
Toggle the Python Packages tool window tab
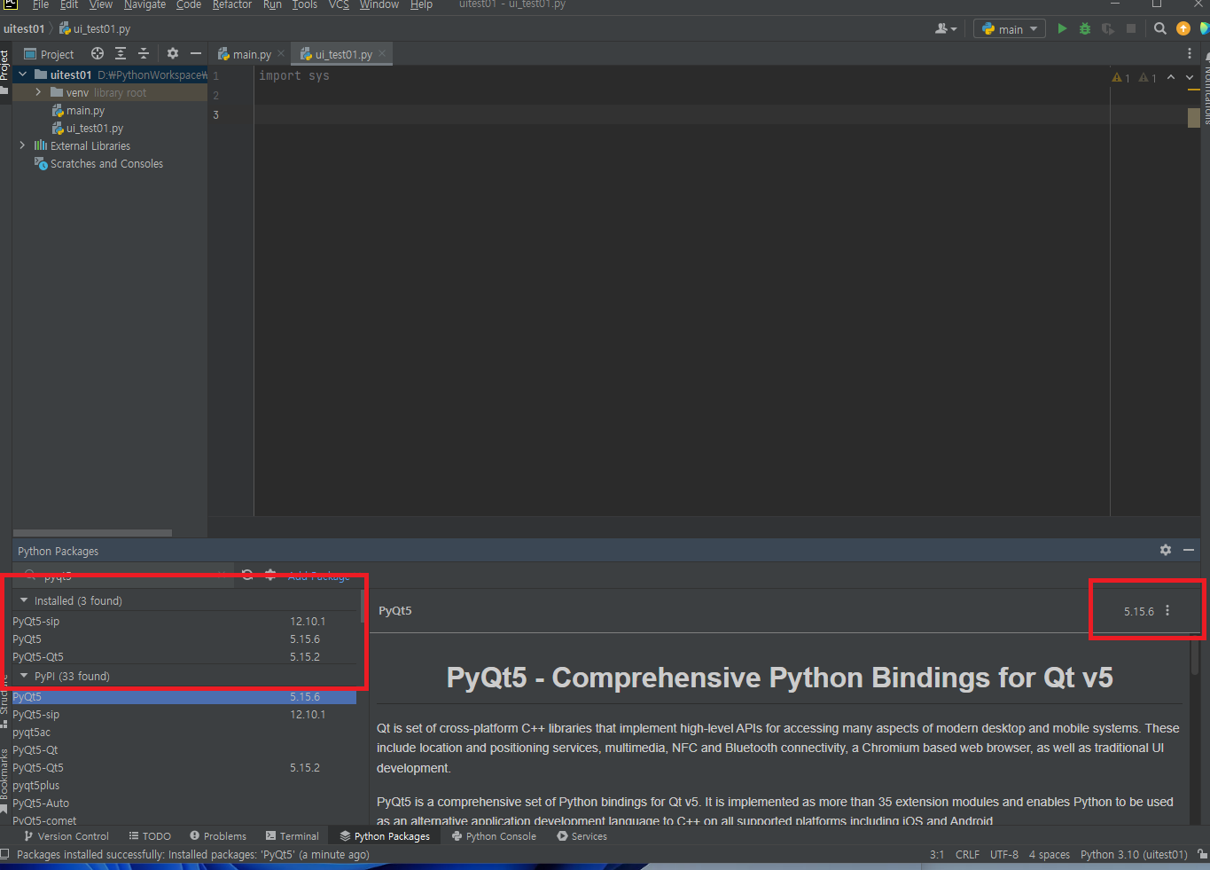(x=385, y=836)
